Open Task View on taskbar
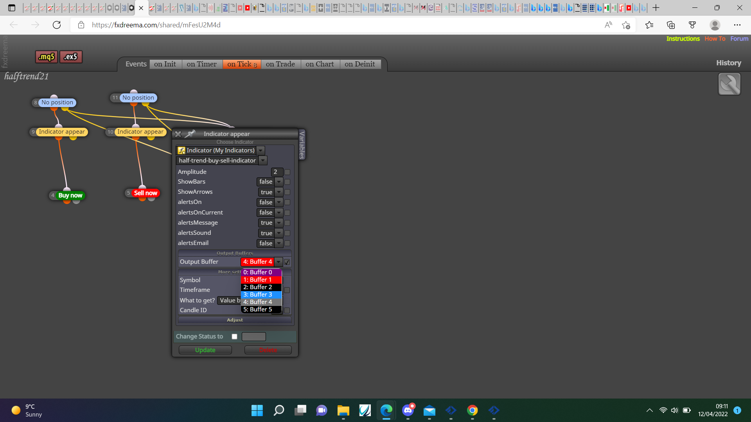Viewport: 751px width, 422px height. click(300, 410)
